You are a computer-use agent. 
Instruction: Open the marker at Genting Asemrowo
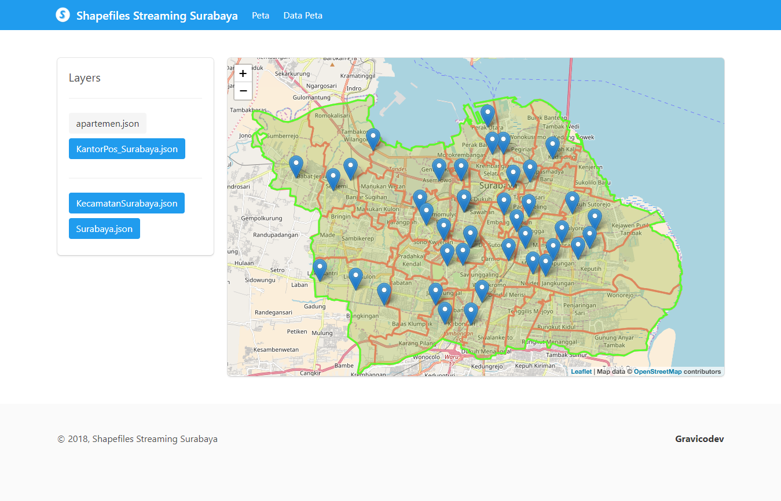pyautogui.click(x=439, y=170)
